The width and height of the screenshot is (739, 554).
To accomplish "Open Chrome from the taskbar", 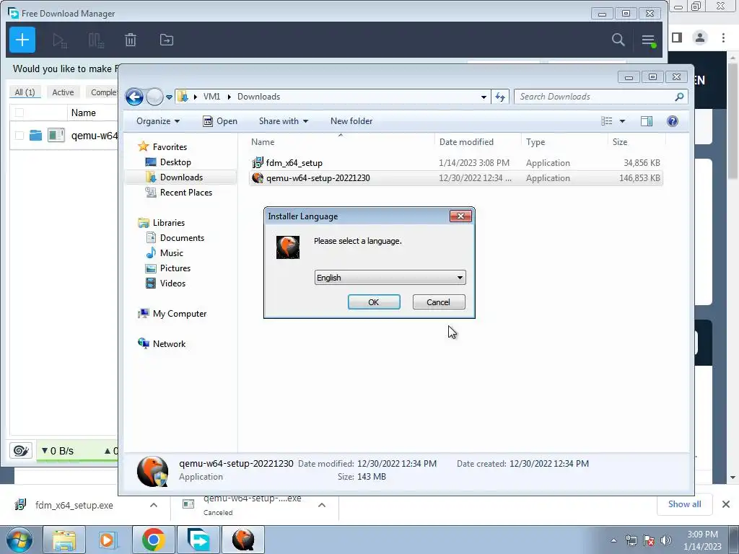I will click(x=153, y=540).
